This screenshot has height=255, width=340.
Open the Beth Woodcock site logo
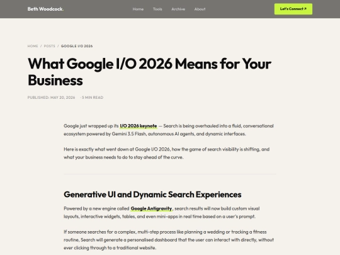45,9
